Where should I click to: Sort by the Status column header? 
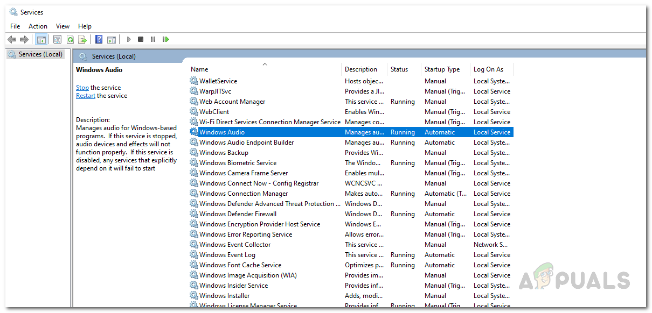[x=399, y=69]
